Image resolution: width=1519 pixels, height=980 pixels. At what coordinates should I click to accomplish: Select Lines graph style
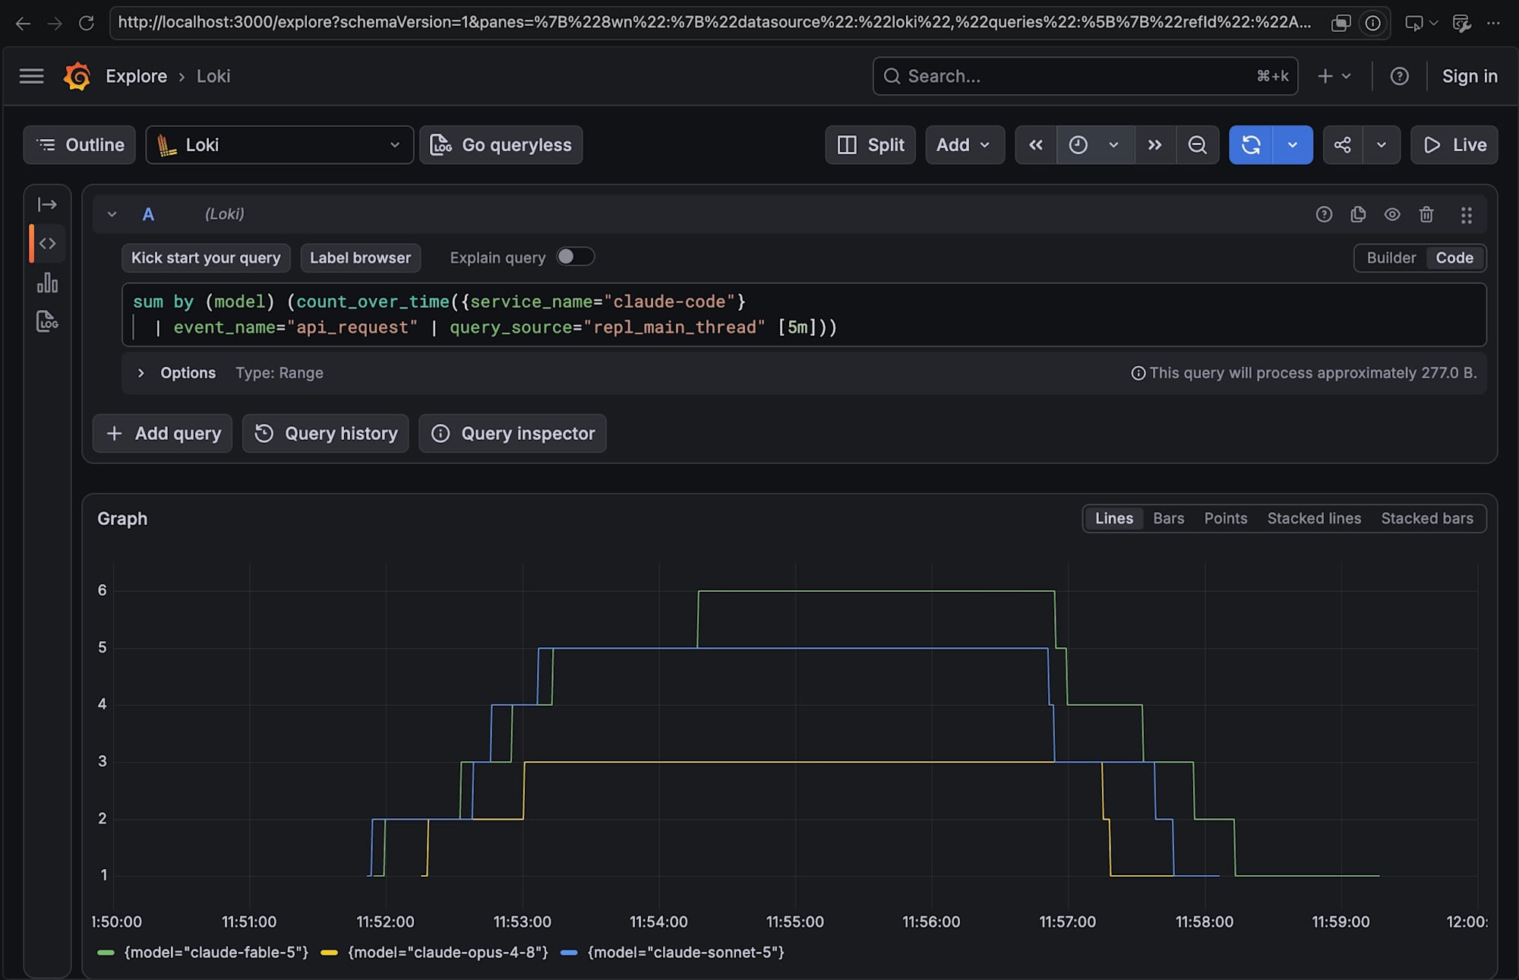[x=1114, y=518]
